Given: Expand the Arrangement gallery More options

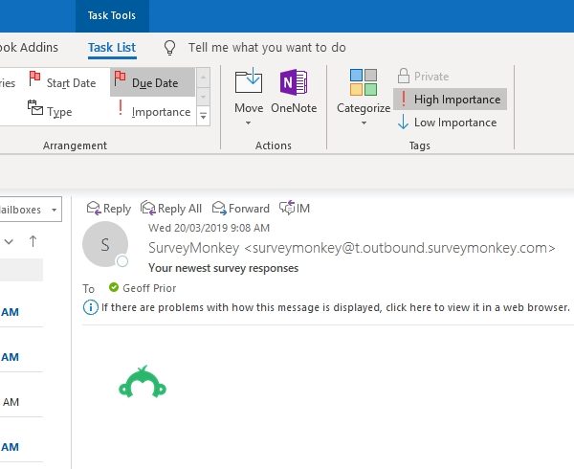Looking at the screenshot, I should point(203,116).
